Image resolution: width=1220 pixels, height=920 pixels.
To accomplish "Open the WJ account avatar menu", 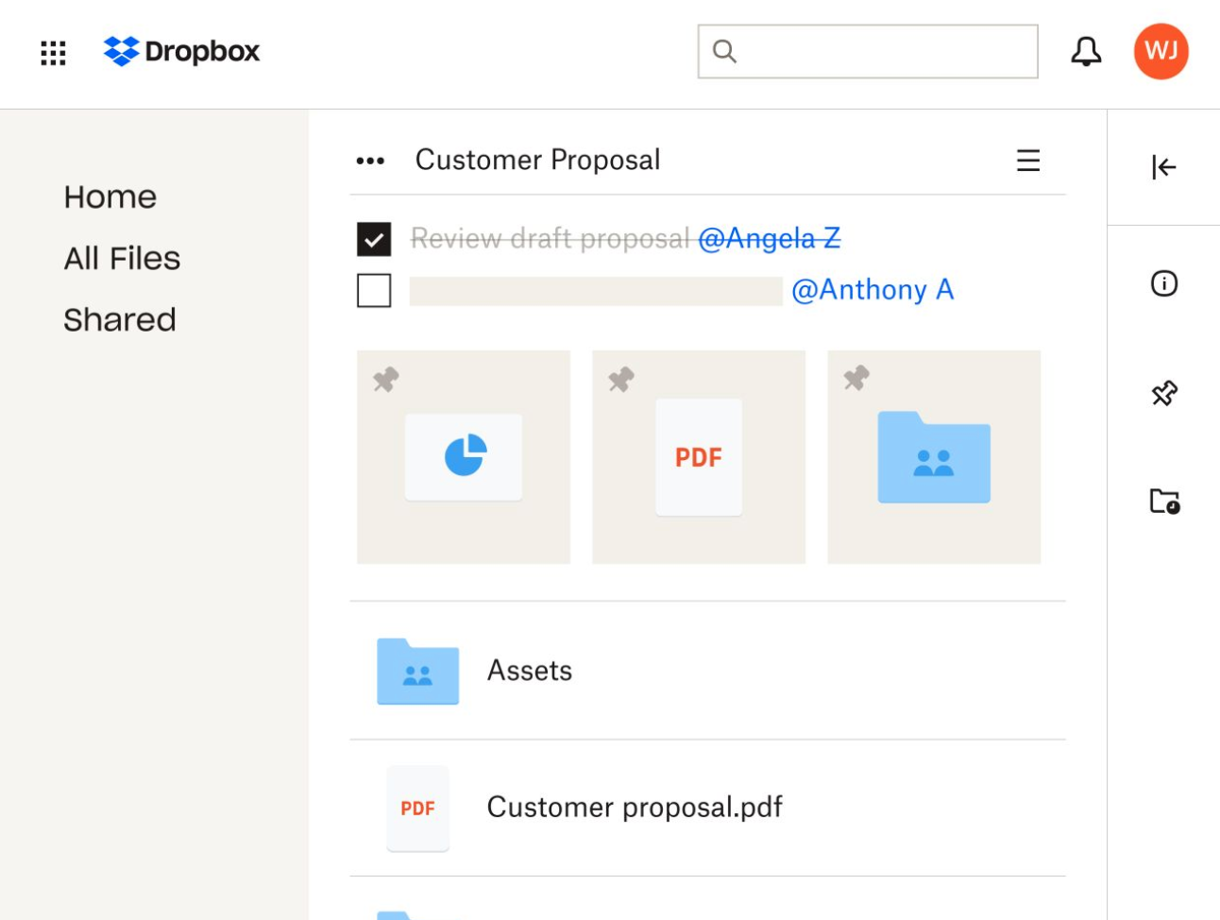I will point(1161,51).
